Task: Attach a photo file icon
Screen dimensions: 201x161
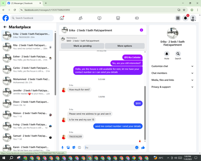Action: [x=68, y=148]
